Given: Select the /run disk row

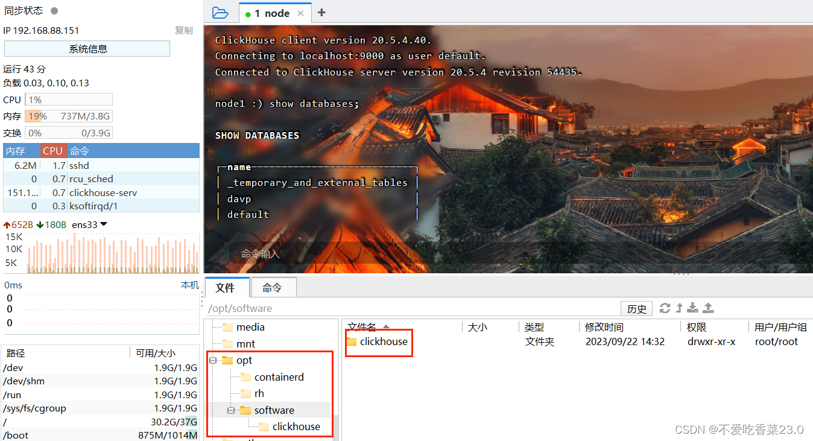Looking at the screenshot, I should (x=100, y=395).
